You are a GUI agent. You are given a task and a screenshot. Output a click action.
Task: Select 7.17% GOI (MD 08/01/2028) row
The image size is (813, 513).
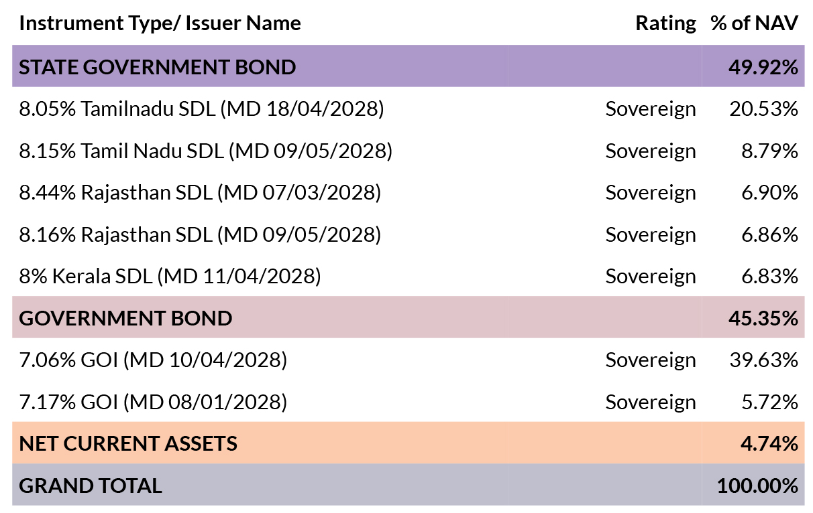[408, 402]
